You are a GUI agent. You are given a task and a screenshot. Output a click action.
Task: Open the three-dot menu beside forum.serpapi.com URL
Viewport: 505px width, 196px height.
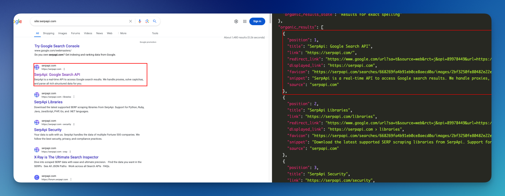tap(71, 179)
